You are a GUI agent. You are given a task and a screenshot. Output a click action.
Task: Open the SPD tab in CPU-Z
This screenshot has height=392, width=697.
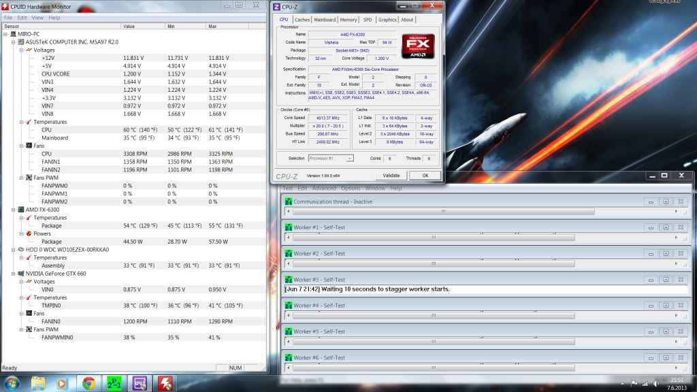point(368,20)
